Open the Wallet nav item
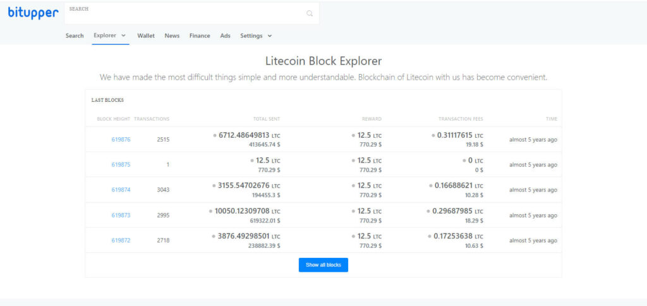 point(146,36)
